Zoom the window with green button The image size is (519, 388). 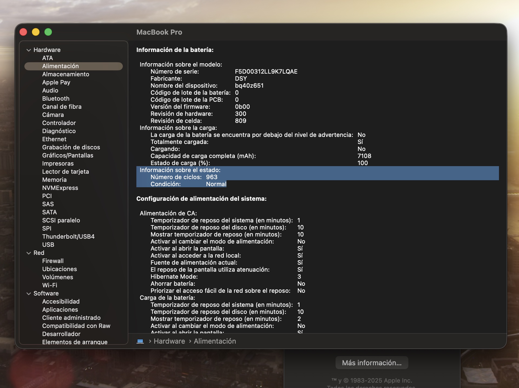pos(48,32)
